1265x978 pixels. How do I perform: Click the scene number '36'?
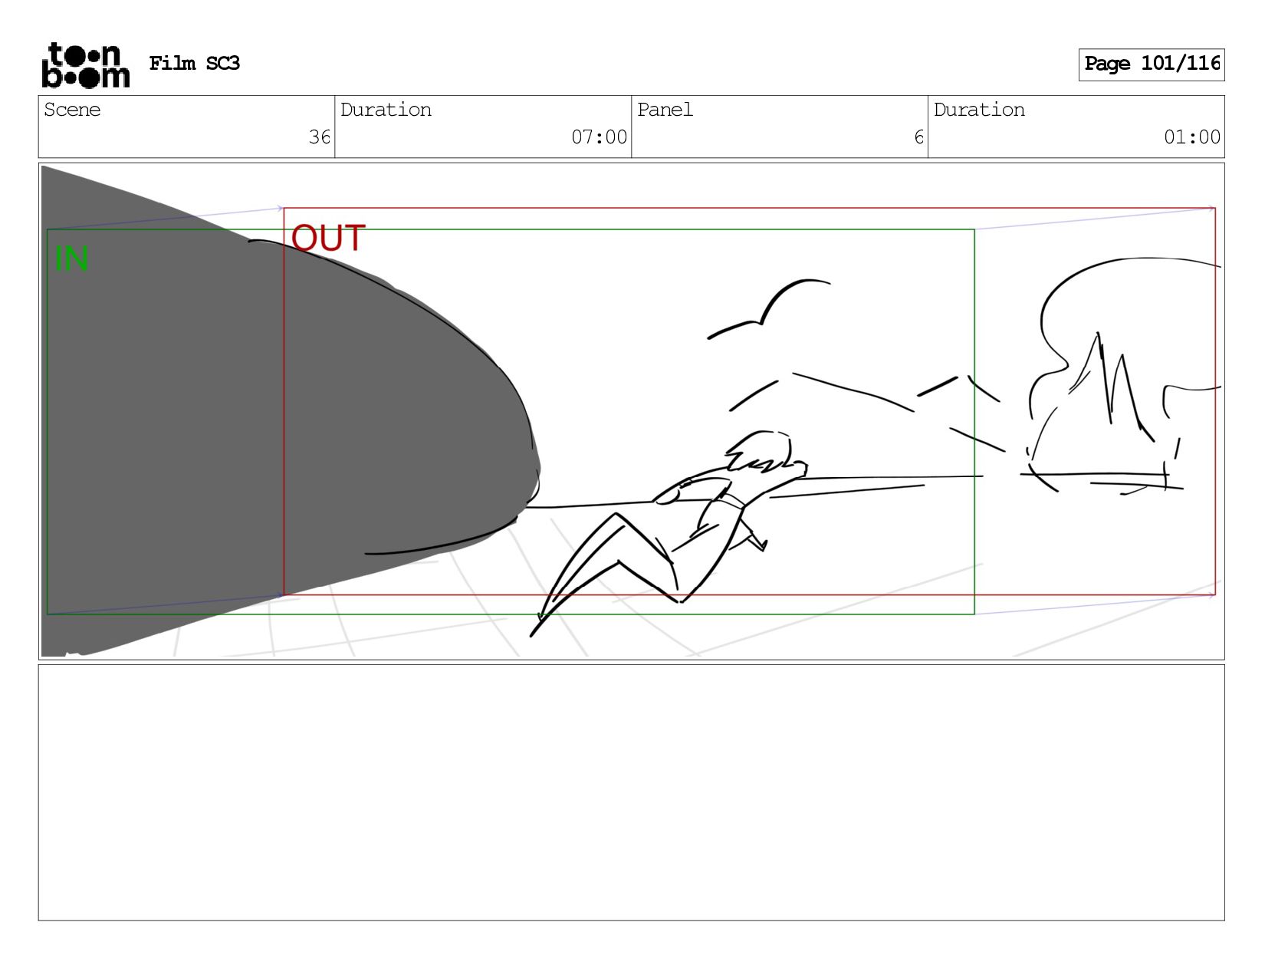pos(319,137)
